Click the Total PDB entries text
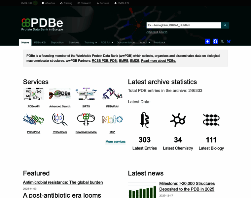The image size is (251, 198). point(165,90)
